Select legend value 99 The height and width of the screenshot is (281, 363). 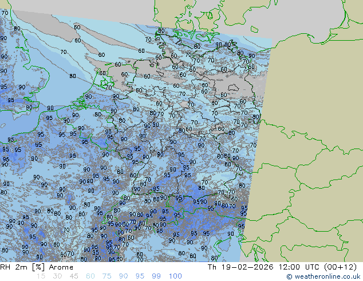[x=156, y=276]
